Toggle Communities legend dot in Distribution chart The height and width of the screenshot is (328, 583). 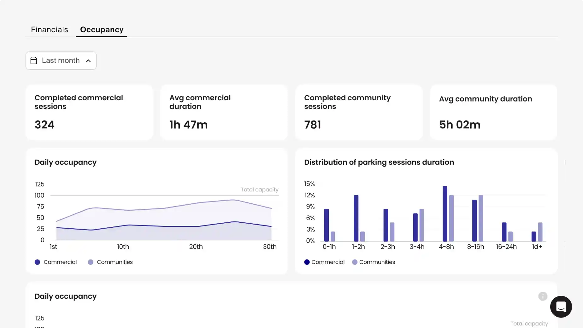pyautogui.click(x=355, y=262)
